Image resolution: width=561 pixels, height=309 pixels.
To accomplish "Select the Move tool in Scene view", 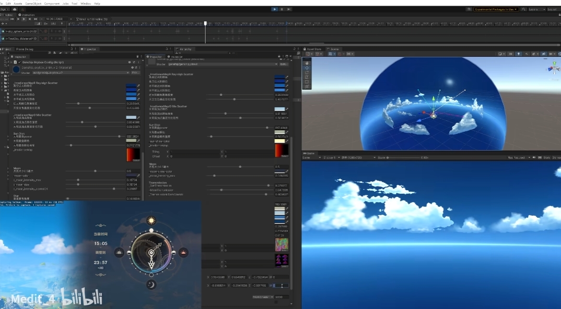I will click(x=307, y=68).
